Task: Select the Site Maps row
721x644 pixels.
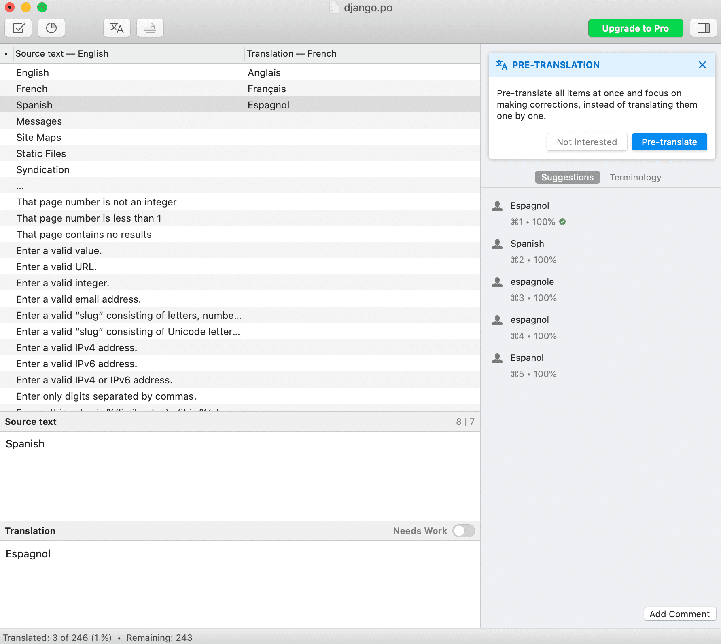Action: (x=240, y=137)
